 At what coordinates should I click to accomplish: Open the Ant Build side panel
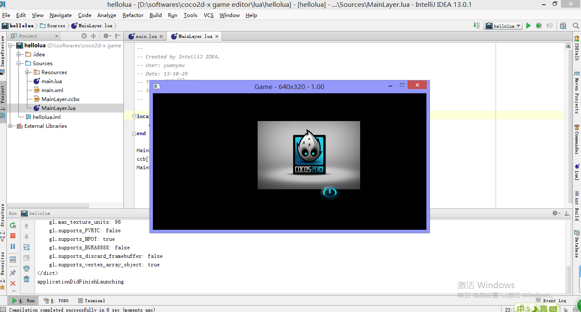577,205
